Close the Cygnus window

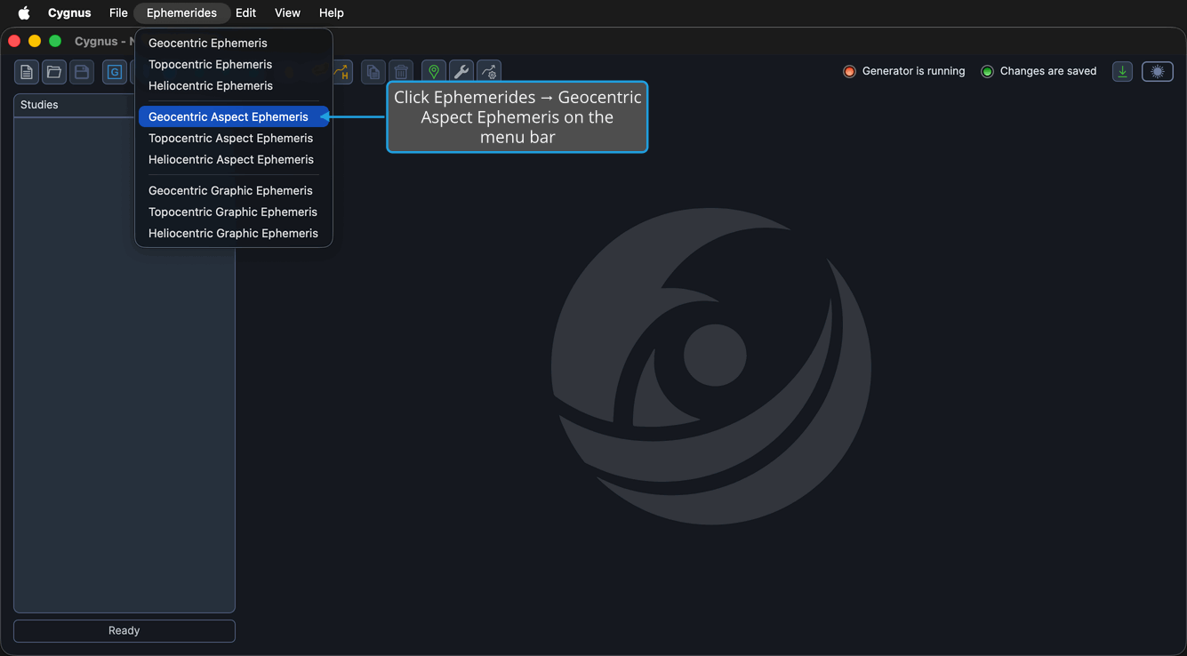pyautogui.click(x=14, y=41)
